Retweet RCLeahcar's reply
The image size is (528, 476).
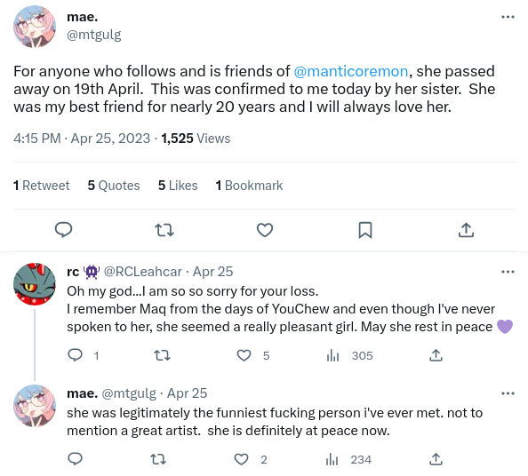162,355
